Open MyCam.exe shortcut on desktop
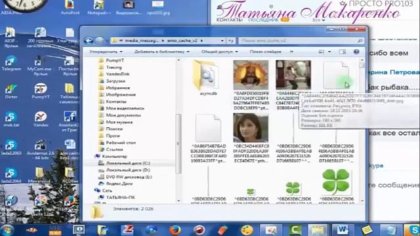 pyautogui.click(x=41, y=66)
